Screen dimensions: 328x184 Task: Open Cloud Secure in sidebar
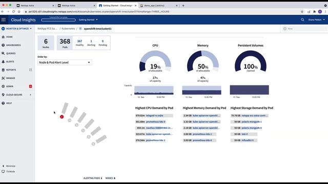pyautogui.click(x=14, y=95)
